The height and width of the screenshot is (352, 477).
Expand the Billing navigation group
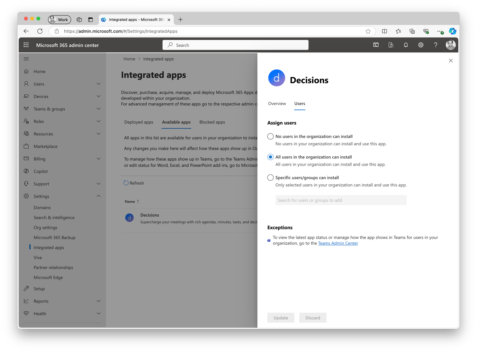click(x=99, y=159)
